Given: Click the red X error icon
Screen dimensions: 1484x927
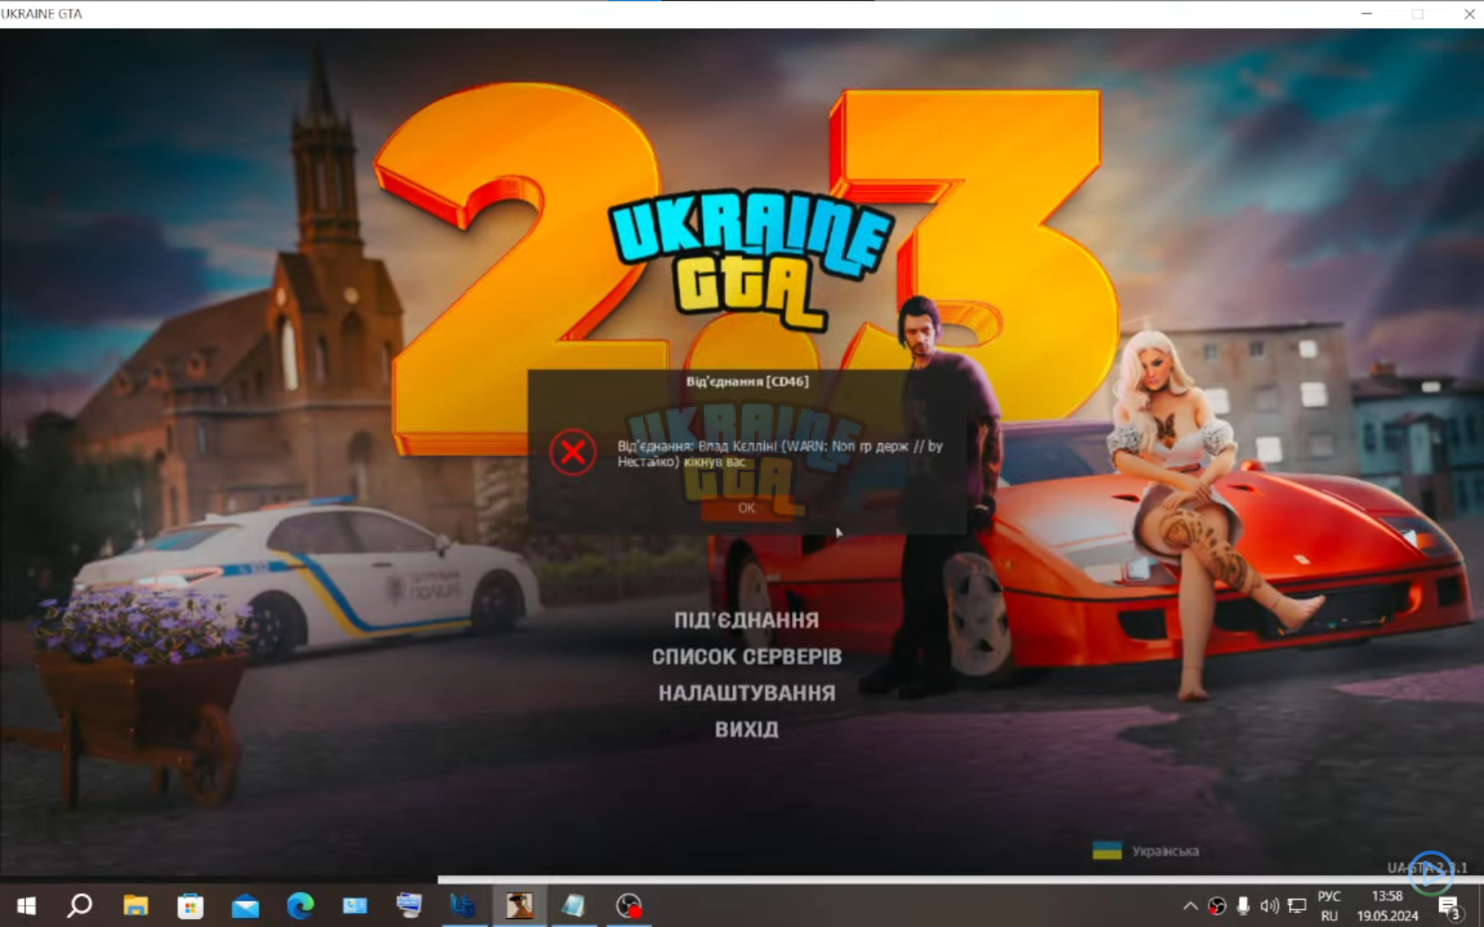Looking at the screenshot, I should pos(572,453).
